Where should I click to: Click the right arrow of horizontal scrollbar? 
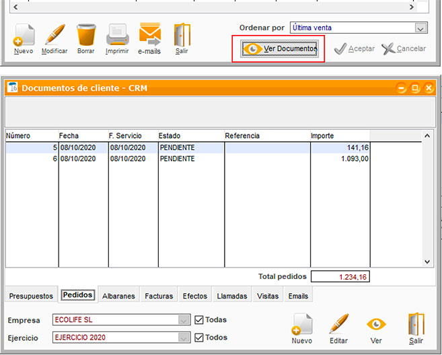(x=412, y=7)
